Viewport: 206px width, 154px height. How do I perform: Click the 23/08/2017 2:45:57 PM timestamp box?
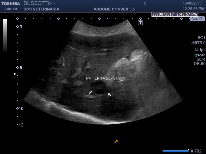pos(175,14)
